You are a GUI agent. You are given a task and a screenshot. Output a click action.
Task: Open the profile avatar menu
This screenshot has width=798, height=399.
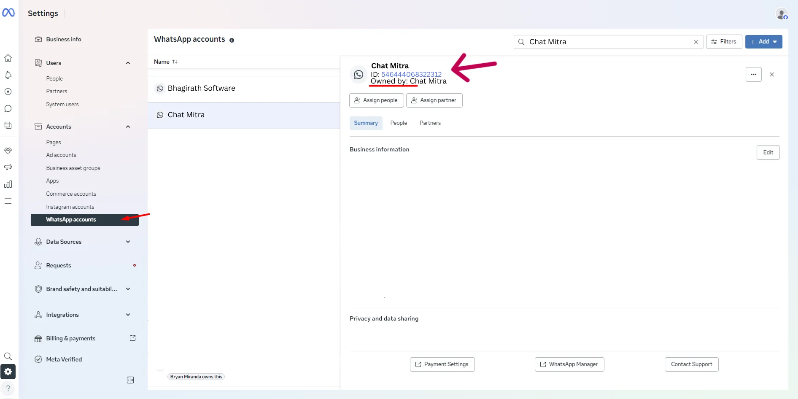pos(782,13)
